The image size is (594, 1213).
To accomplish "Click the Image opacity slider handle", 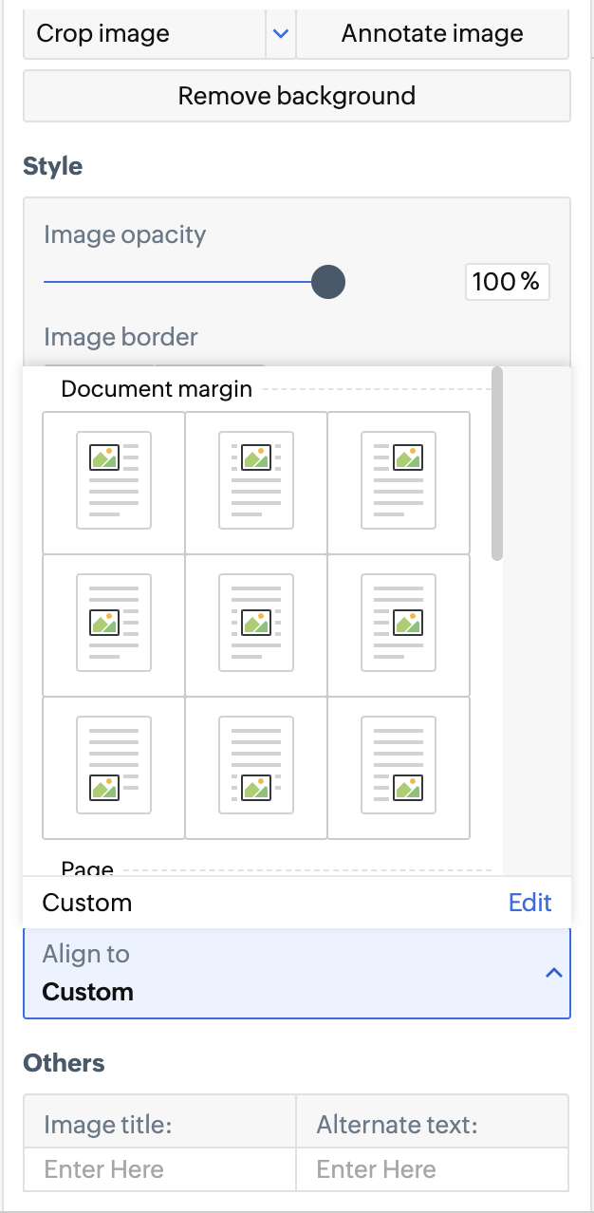I will (x=328, y=282).
